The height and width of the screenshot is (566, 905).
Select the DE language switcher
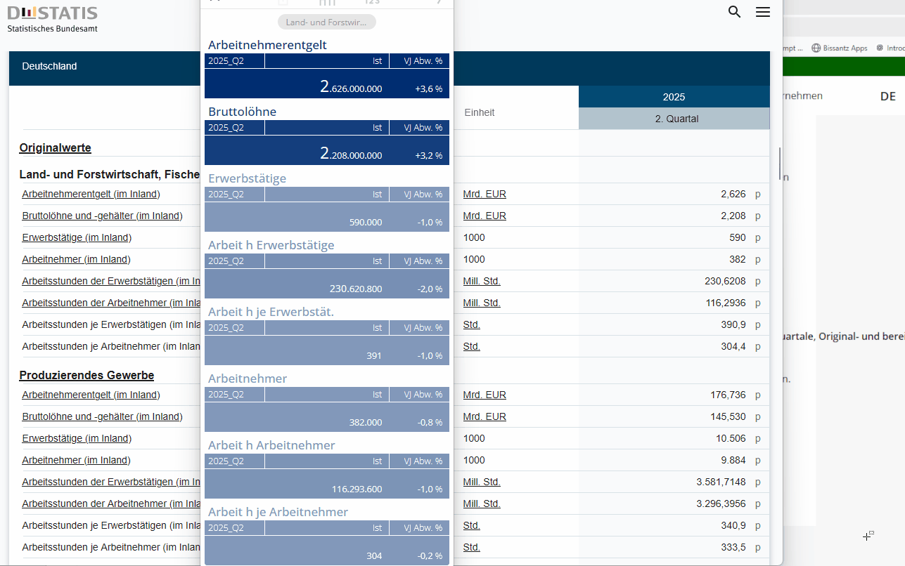tap(887, 96)
